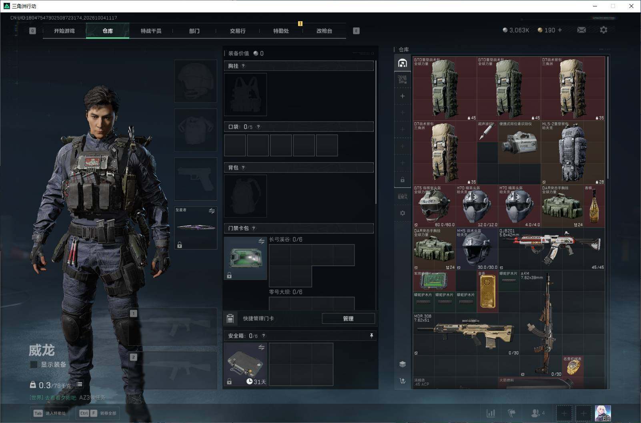Click the sort stash icon below layers
641x423 pixels.
[x=403, y=381]
